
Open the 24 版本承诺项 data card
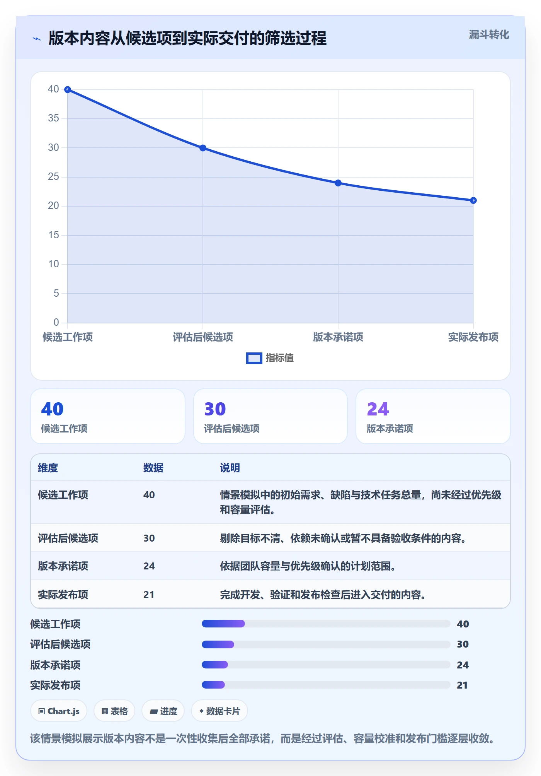433,416
